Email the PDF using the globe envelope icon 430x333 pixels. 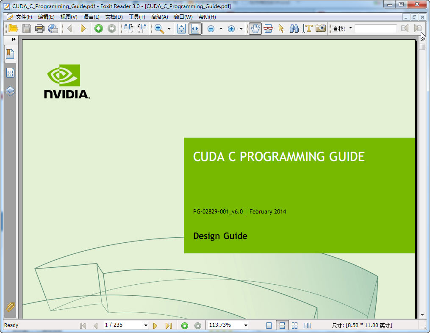(x=53, y=28)
